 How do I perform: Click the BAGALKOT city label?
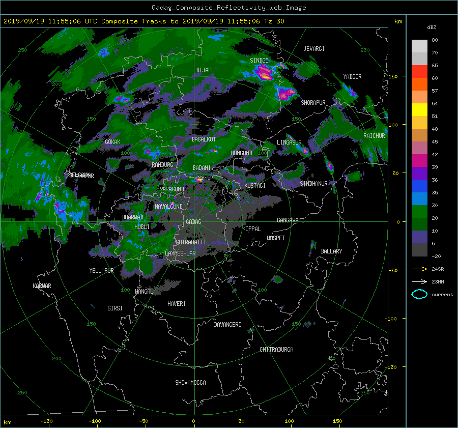(204, 139)
